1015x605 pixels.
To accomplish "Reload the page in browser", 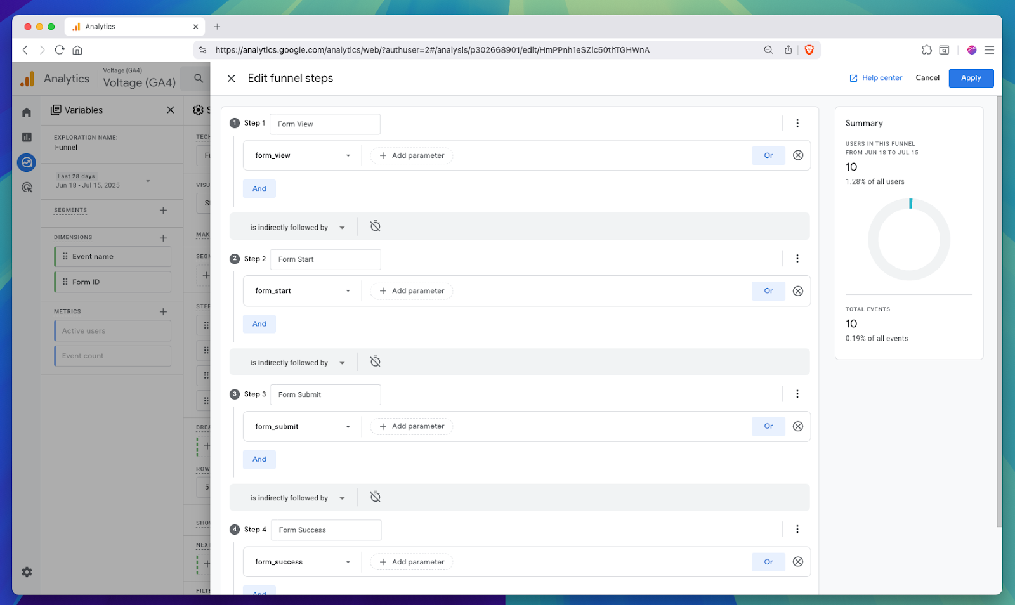I will point(60,50).
